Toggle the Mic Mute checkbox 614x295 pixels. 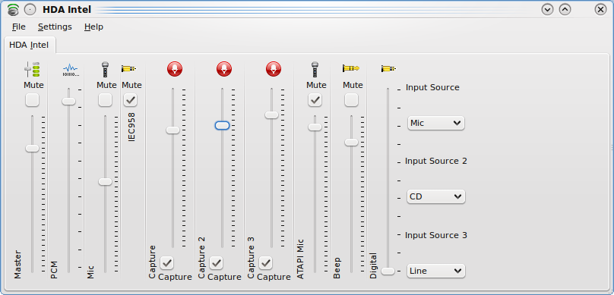105,100
